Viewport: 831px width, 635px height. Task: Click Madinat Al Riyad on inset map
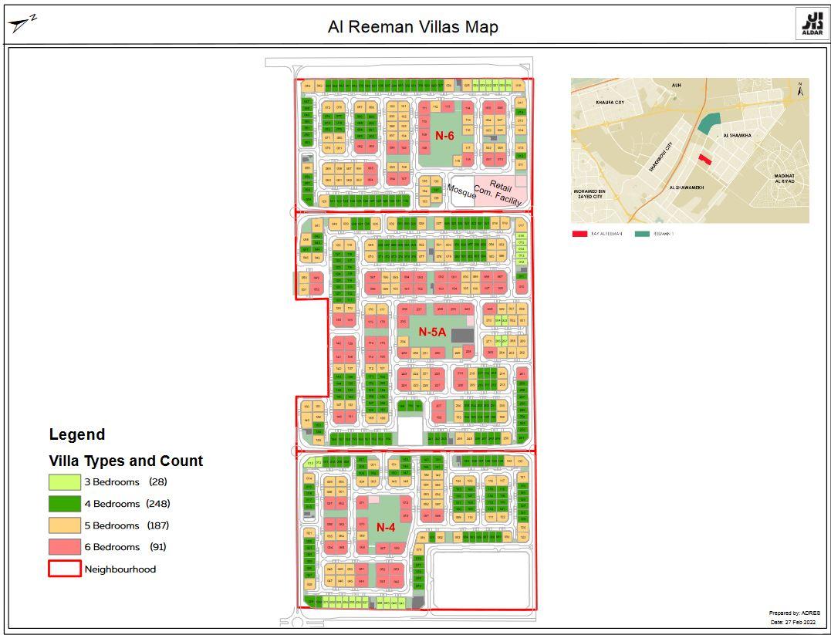pos(784,178)
